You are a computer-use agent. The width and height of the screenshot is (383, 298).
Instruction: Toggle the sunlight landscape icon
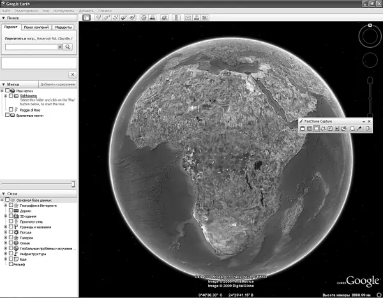coord(153,18)
